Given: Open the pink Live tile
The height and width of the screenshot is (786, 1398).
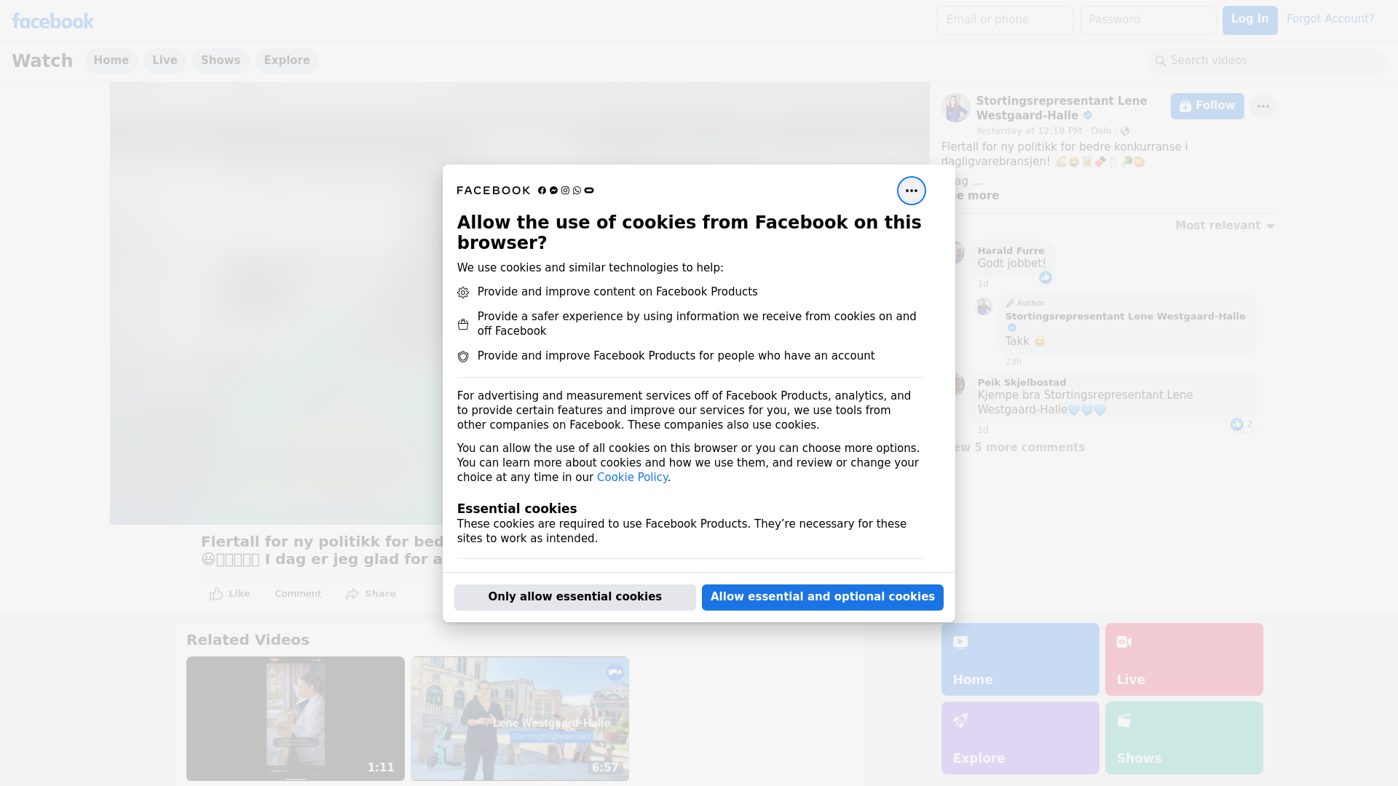Looking at the screenshot, I should (x=1184, y=659).
